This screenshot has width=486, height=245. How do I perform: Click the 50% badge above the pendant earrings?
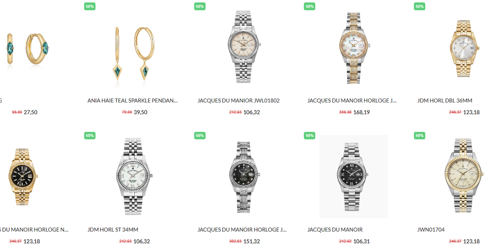pos(90,6)
